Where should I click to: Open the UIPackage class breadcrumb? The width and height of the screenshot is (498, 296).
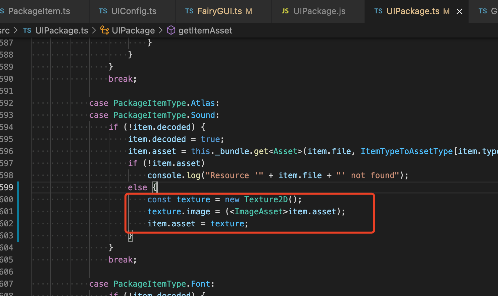coord(133,30)
